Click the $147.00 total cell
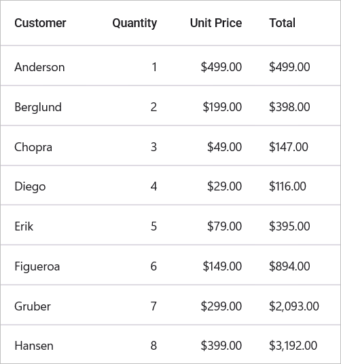This screenshot has height=364, width=341. [289, 147]
